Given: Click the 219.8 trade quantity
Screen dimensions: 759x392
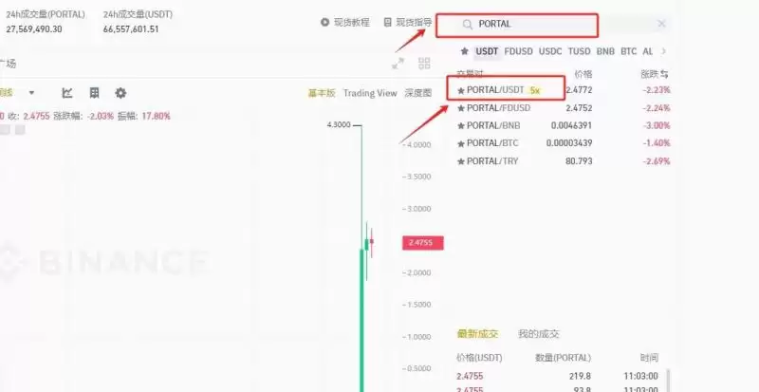Looking at the screenshot, I should [x=581, y=376].
